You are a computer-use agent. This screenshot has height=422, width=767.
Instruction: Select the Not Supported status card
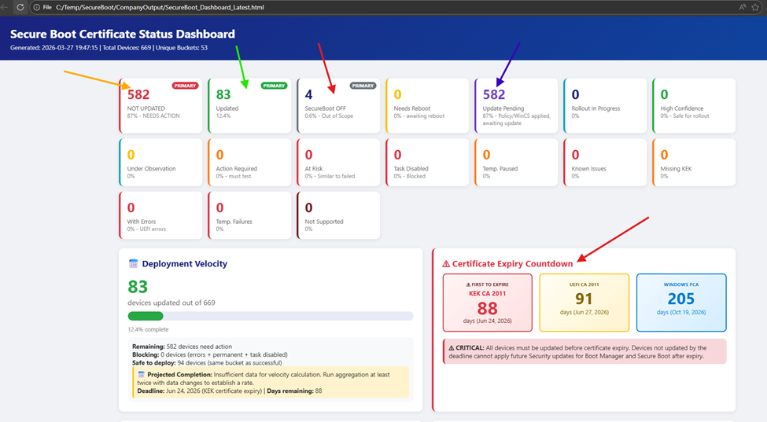pyautogui.click(x=338, y=215)
